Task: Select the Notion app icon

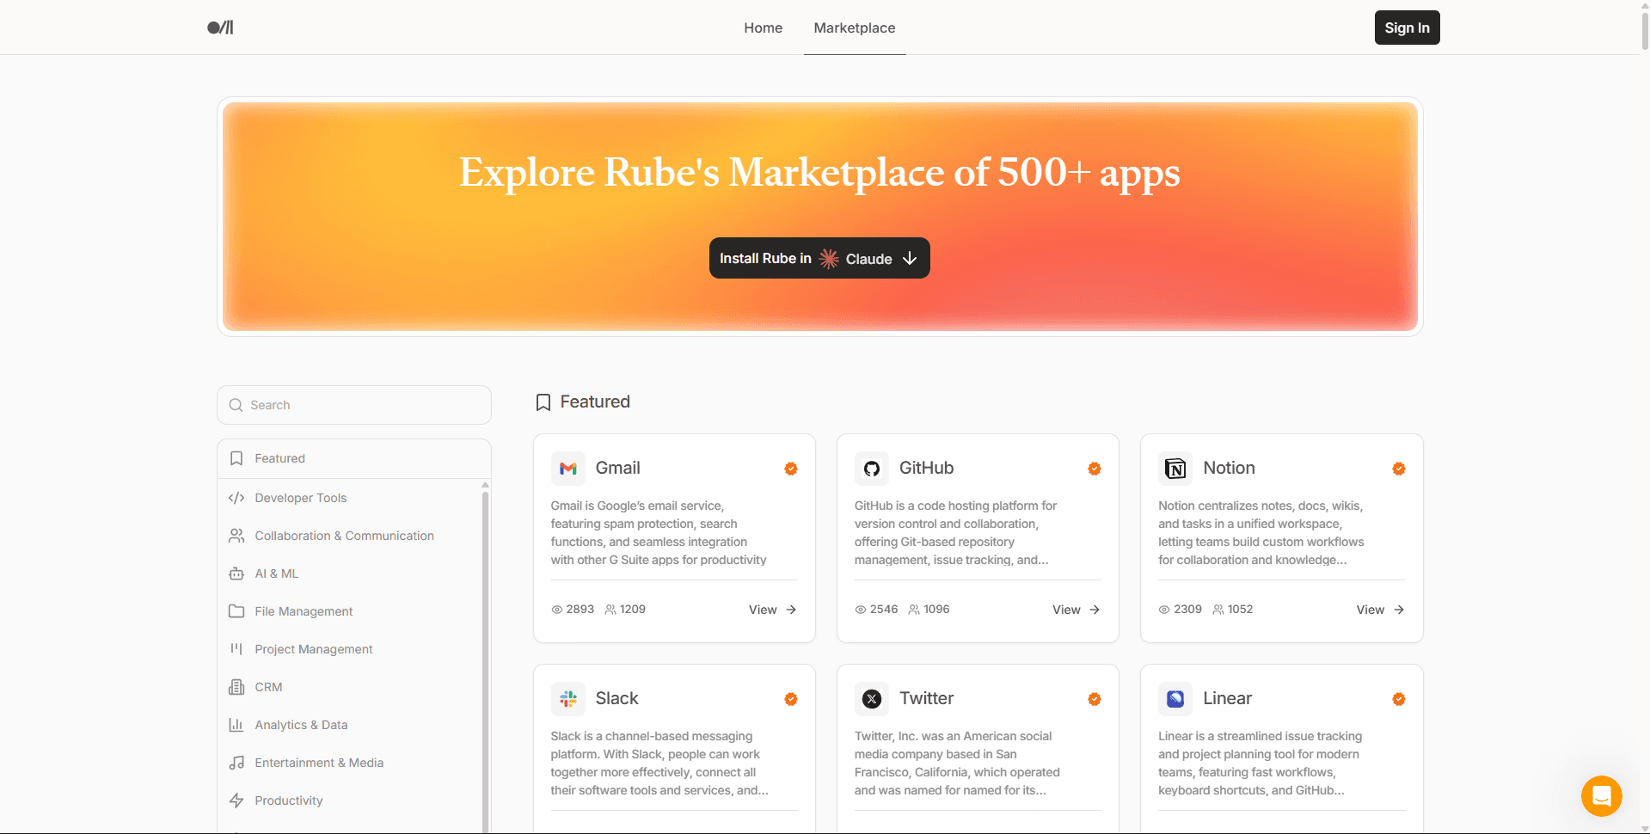Action: click(1175, 468)
